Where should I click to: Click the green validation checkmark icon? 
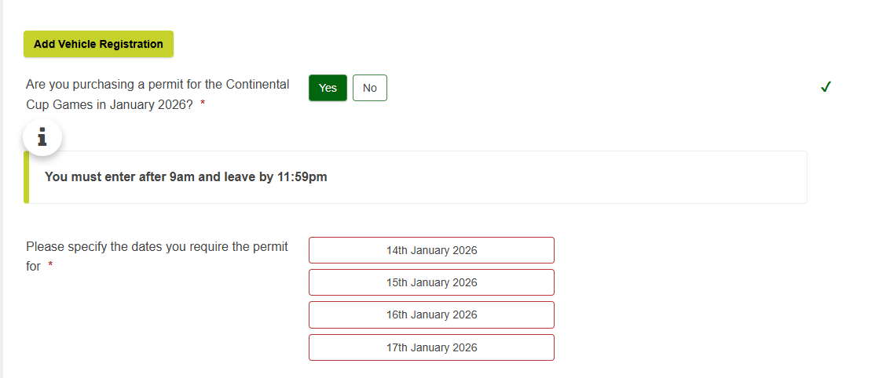(826, 87)
